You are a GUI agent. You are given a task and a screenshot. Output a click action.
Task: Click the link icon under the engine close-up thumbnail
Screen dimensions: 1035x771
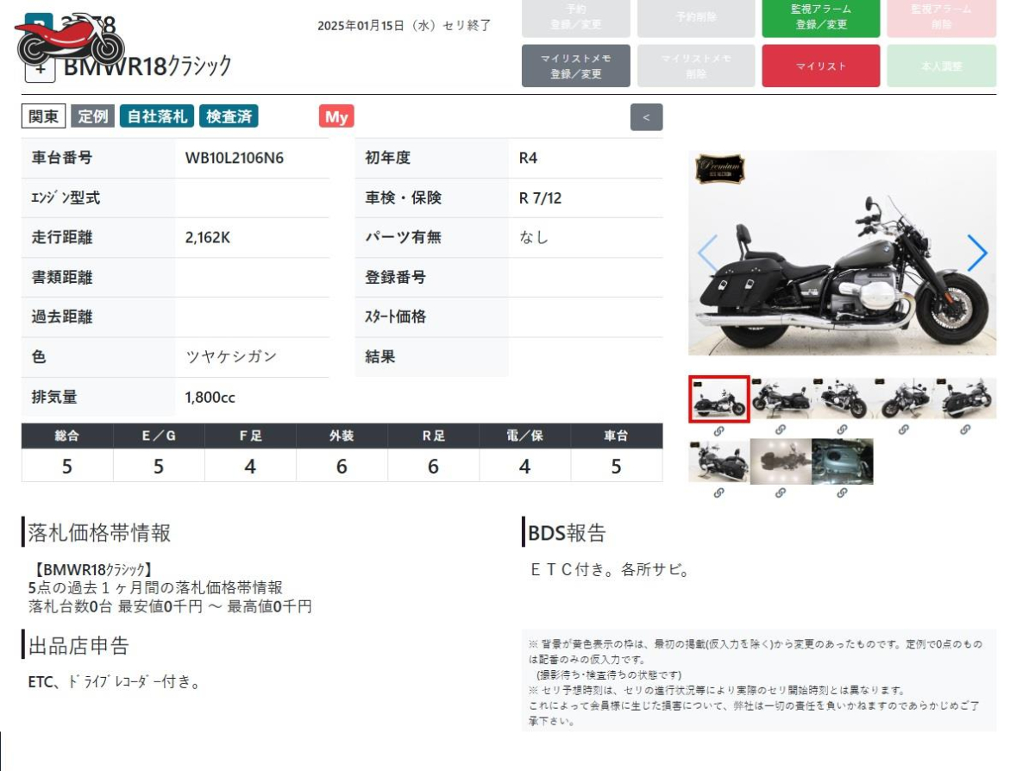(842, 493)
